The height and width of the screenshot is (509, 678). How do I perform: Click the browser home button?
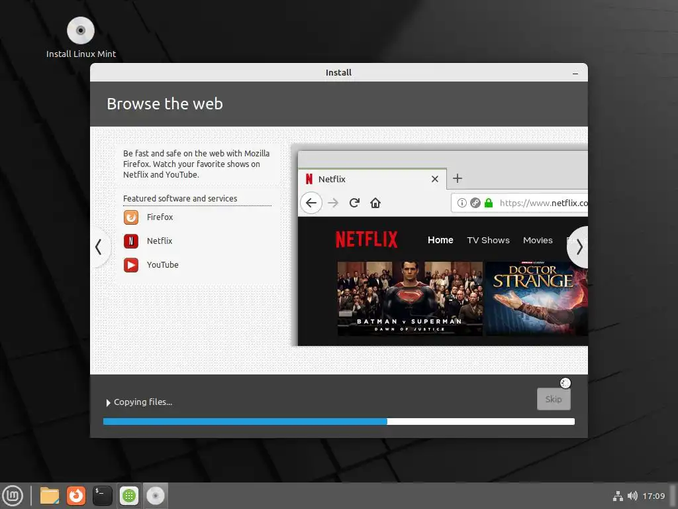375,203
